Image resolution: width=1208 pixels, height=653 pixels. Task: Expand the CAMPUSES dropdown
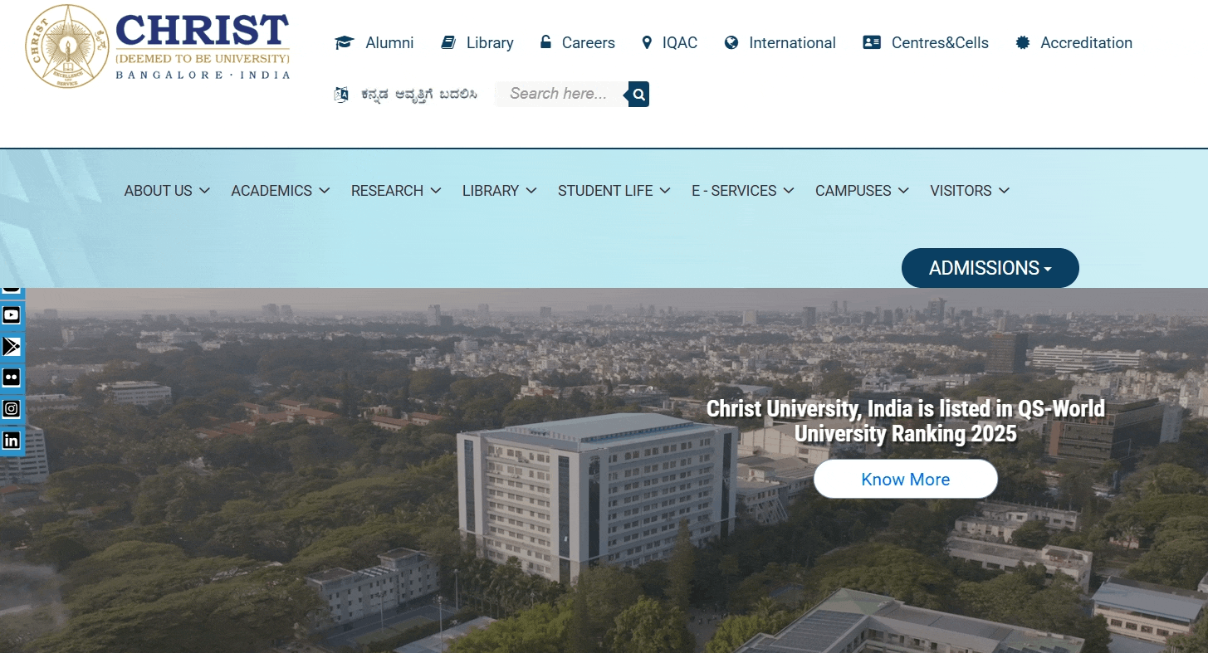tap(862, 191)
